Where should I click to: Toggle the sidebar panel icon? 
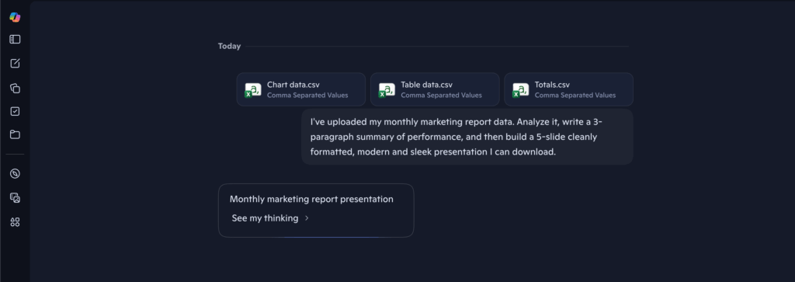coord(16,39)
